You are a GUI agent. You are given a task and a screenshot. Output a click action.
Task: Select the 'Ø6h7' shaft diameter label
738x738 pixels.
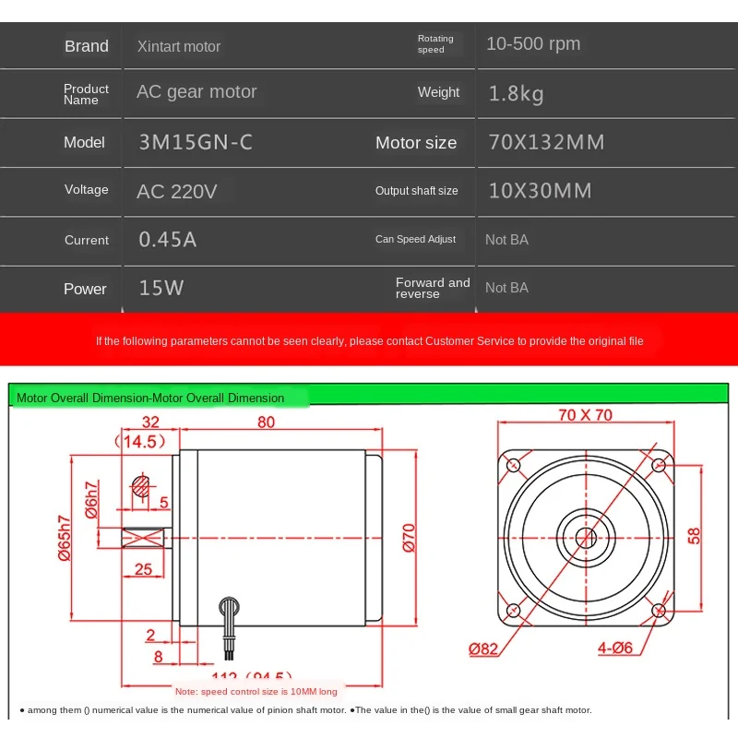click(91, 500)
